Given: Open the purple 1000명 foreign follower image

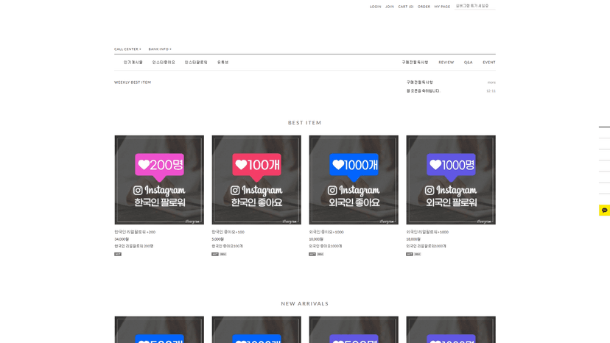Looking at the screenshot, I should tap(451, 180).
